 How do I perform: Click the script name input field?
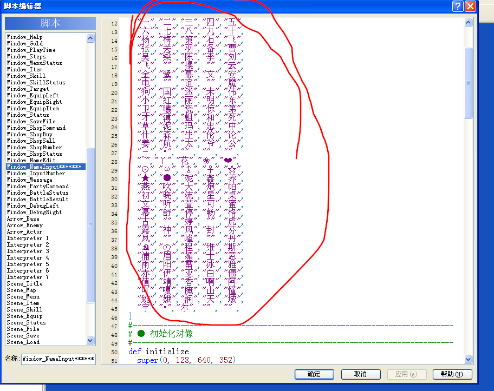pyautogui.click(x=58, y=359)
